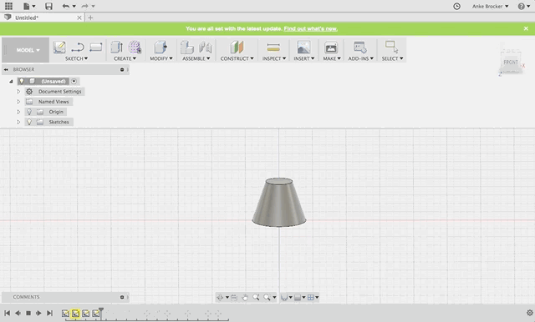Jump timeline to the end

50,313
